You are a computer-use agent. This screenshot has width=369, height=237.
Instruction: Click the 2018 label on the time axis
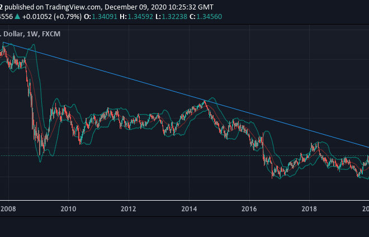tap(309, 208)
